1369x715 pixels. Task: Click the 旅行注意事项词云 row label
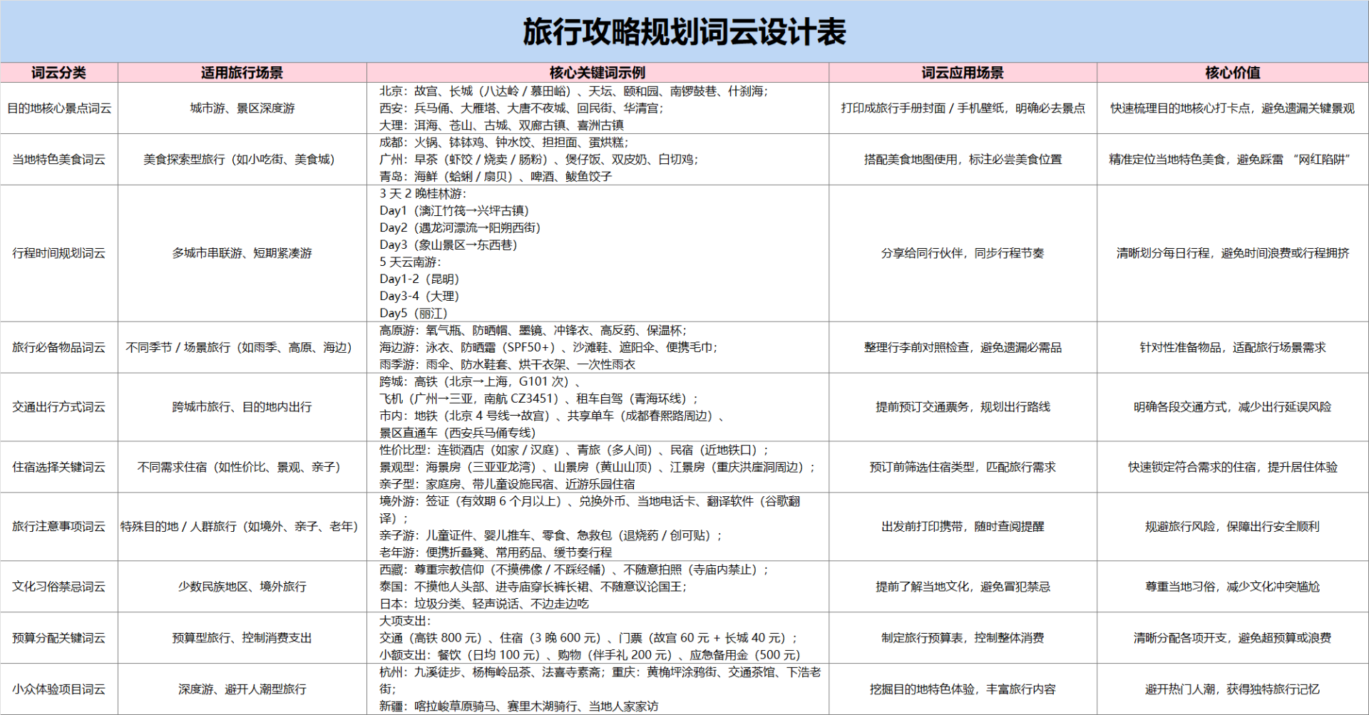coord(59,527)
